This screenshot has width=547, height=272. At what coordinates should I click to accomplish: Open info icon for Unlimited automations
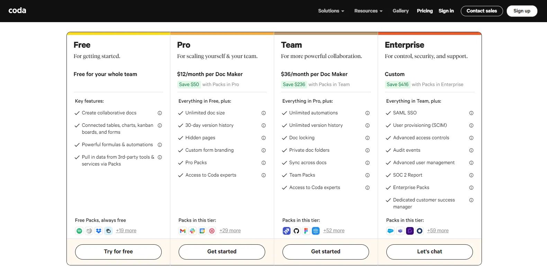coord(368,113)
